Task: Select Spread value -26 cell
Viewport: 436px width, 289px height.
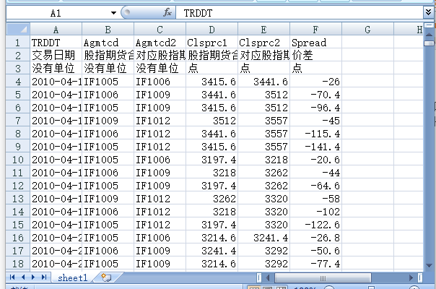Action: pyautogui.click(x=316, y=82)
